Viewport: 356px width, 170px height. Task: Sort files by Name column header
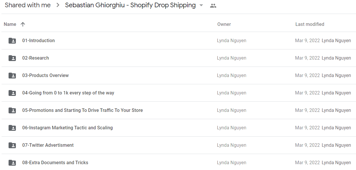click(x=10, y=24)
